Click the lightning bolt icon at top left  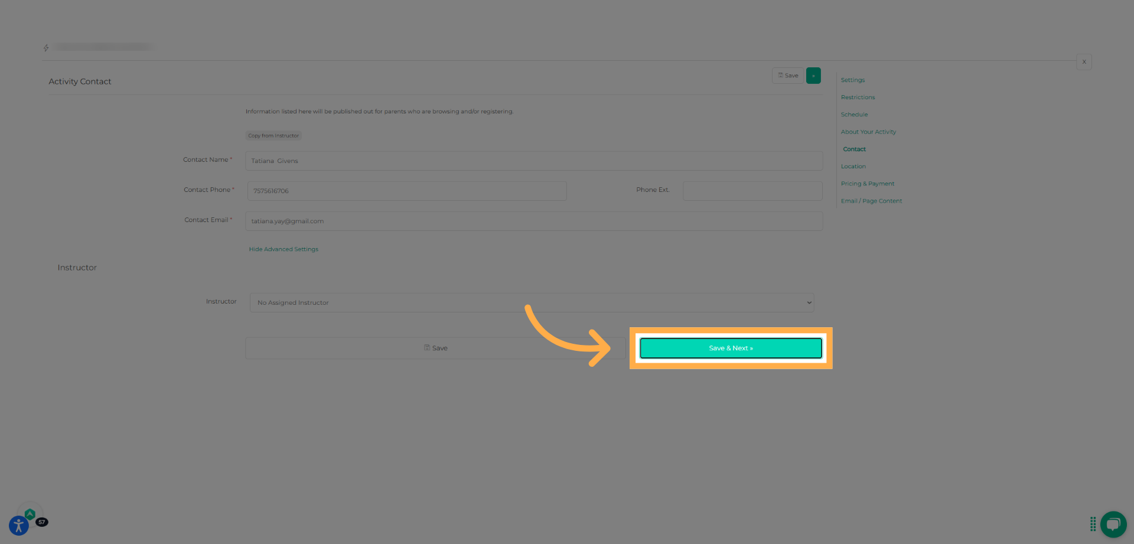point(46,48)
